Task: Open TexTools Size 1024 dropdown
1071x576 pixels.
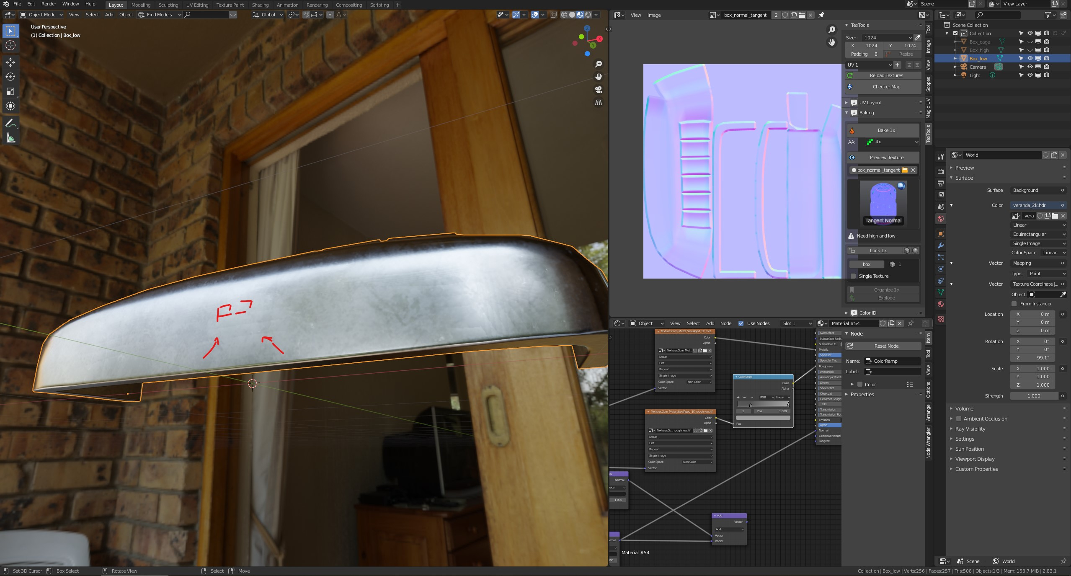Action: [x=887, y=38]
